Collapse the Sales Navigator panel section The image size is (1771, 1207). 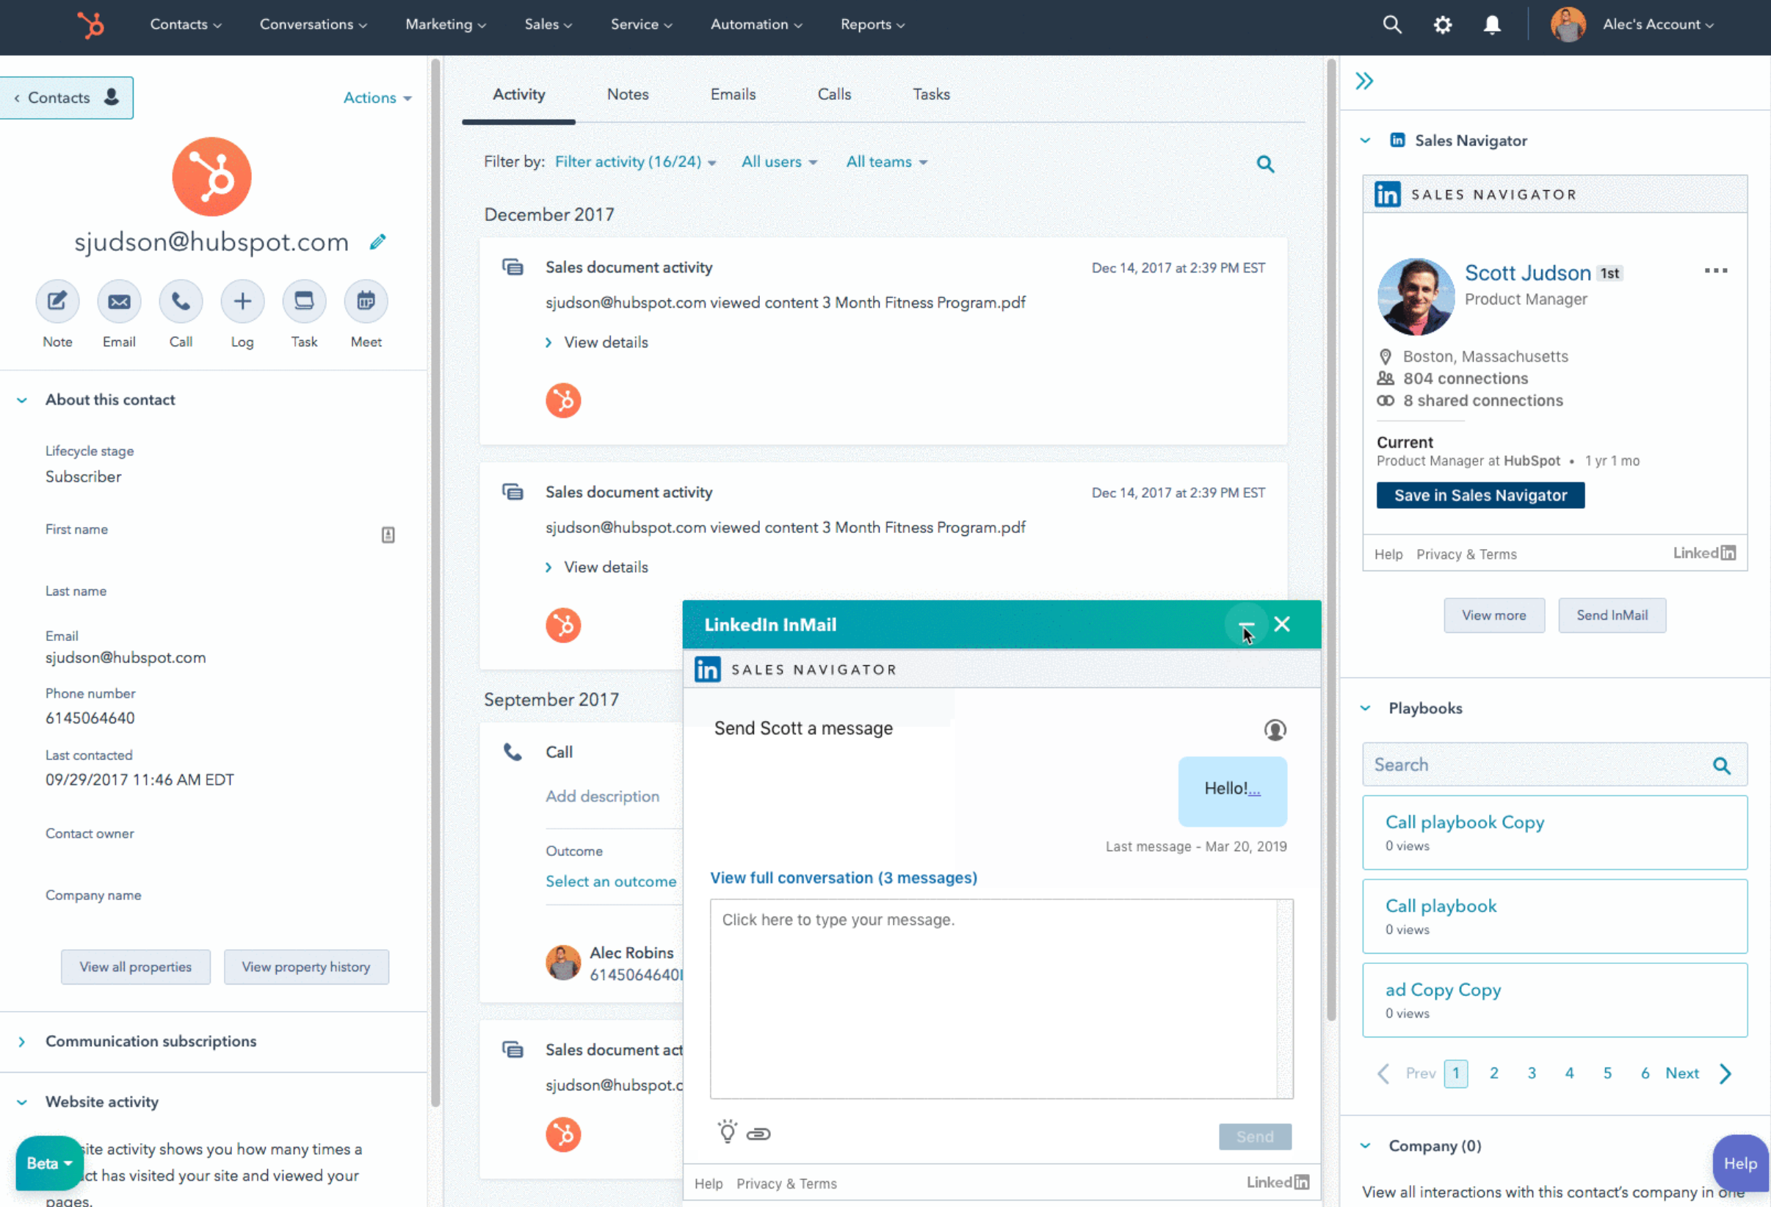click(1365, 141)
